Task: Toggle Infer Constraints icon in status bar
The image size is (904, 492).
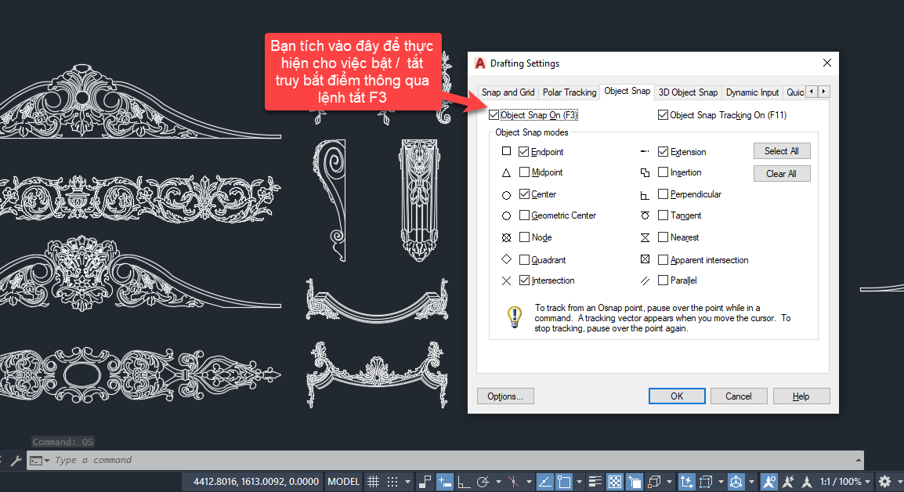Action: point(425,482)
